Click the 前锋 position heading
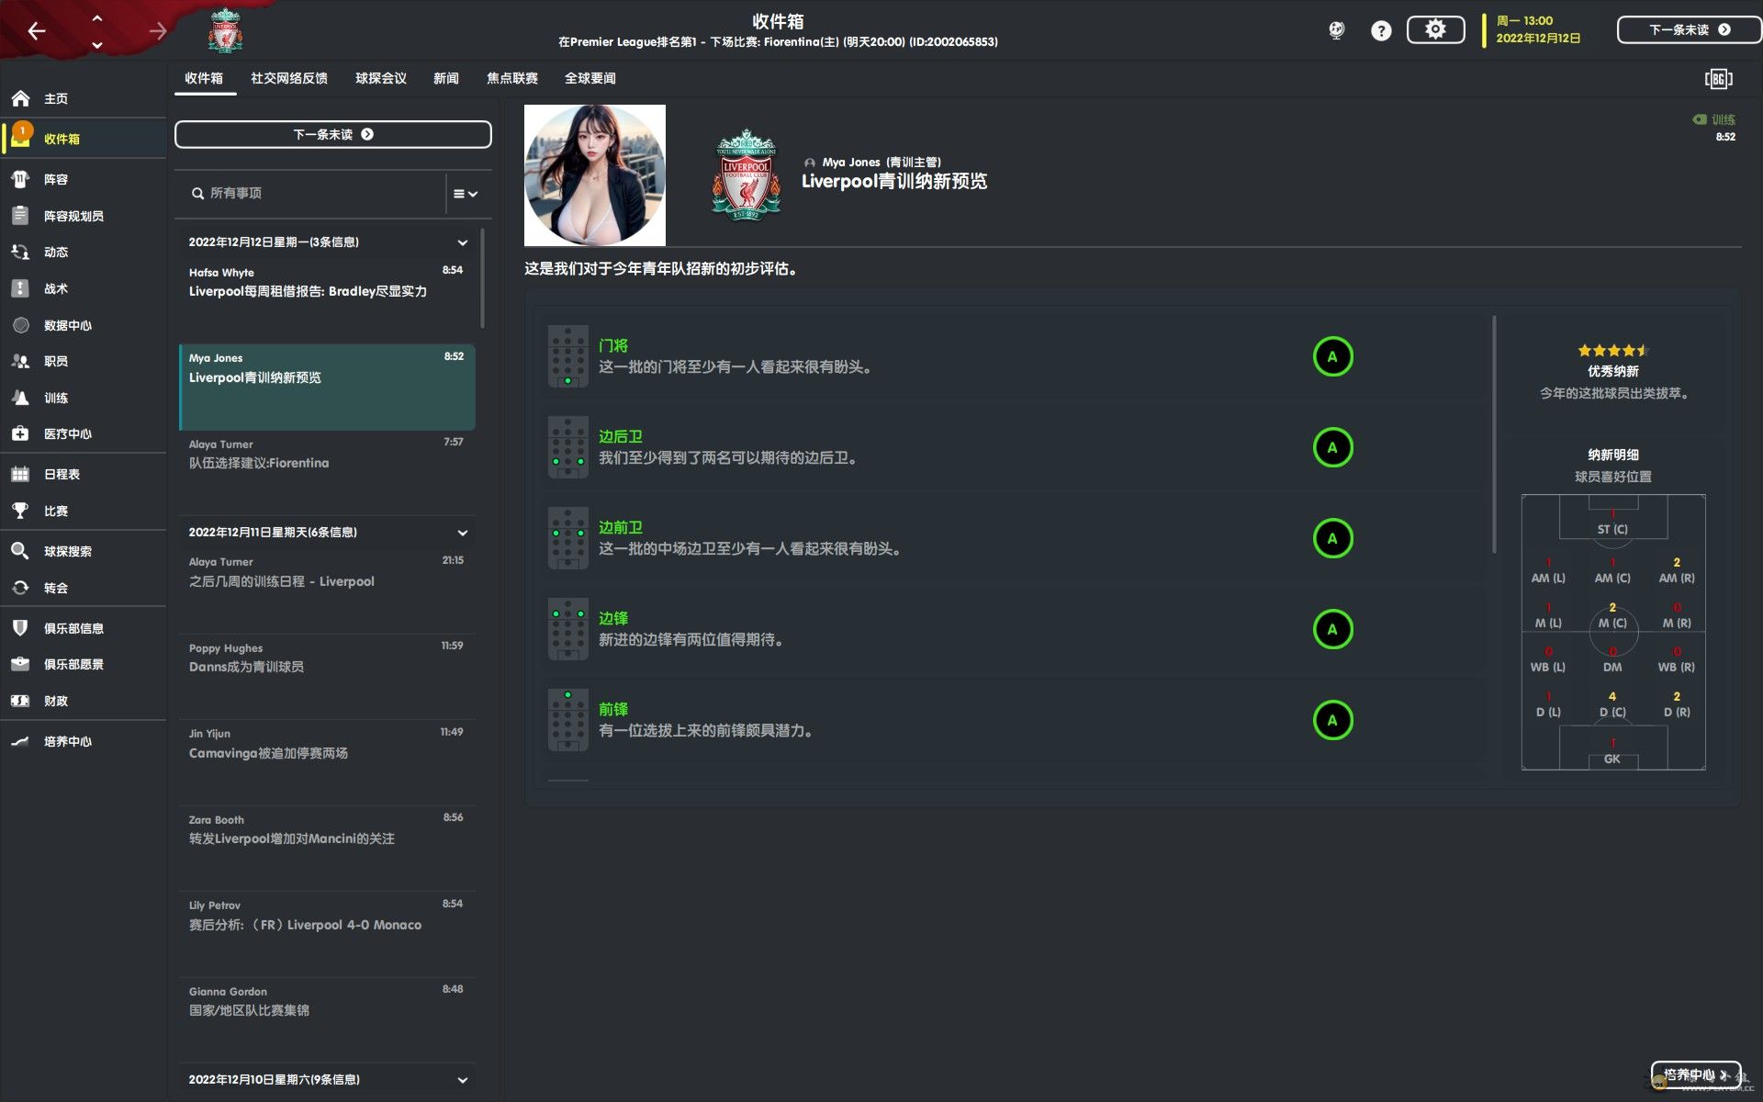This screenshot has height=1102, width=1763. point(613,709)
